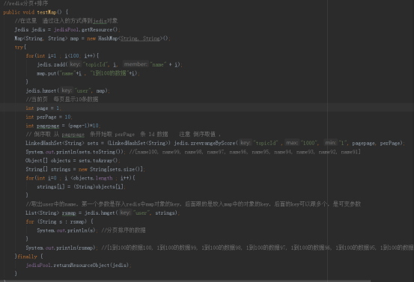Image resolution: width=414 pixels, height=282 pixels.
Task: Click the (String)objects[i] cast expression
Action: click(99, 187)
